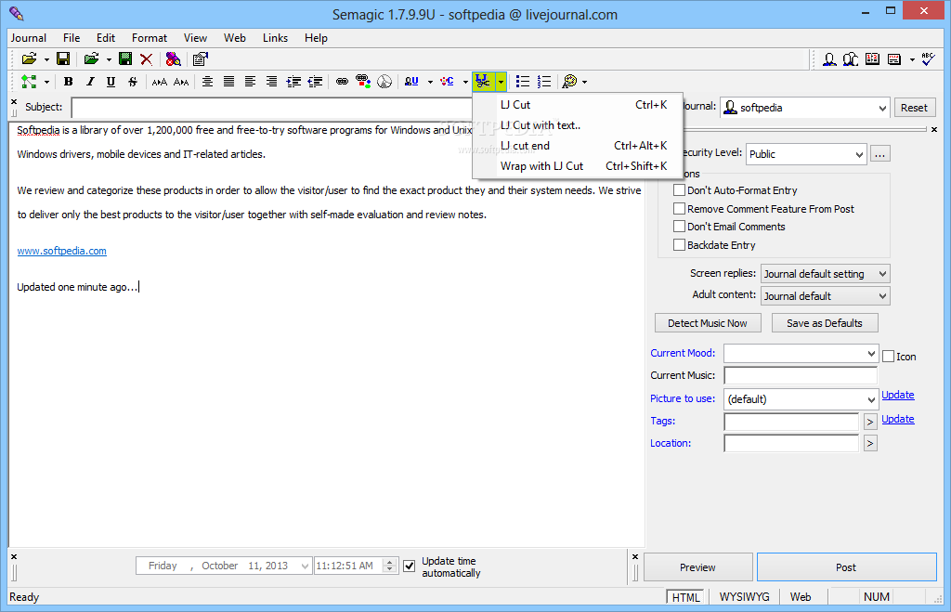This screenshot has height=612, width=951.
Task: Expand the Adult content dropdown
Action: coord(825,296)
